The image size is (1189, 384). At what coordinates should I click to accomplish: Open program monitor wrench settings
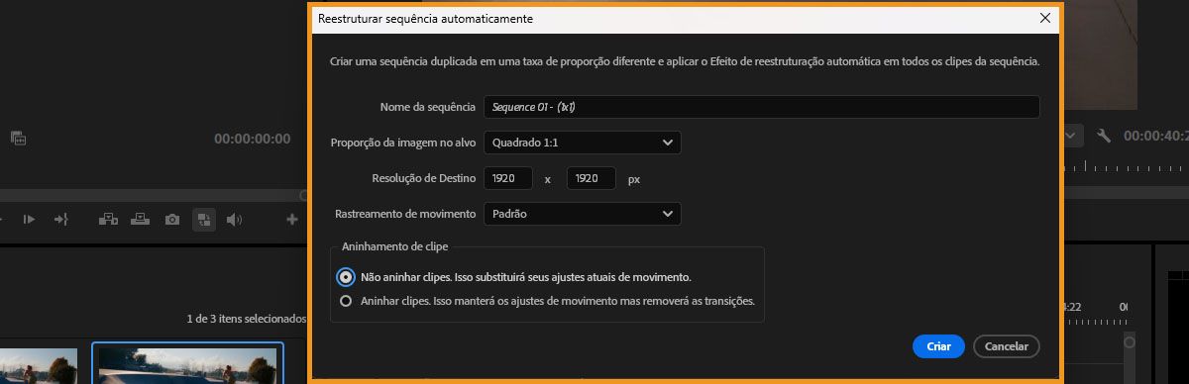click(1104, 136)
